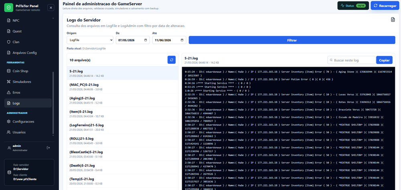Click the search magnifier in Buscar neste log
This screenshot has width=401, height=190.
(331, 60)
